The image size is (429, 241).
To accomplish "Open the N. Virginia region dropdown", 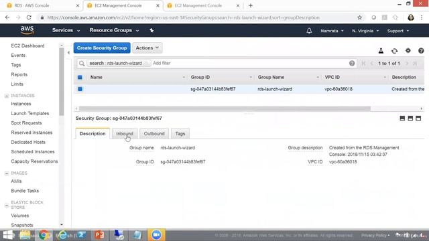I will pos(365,31).
